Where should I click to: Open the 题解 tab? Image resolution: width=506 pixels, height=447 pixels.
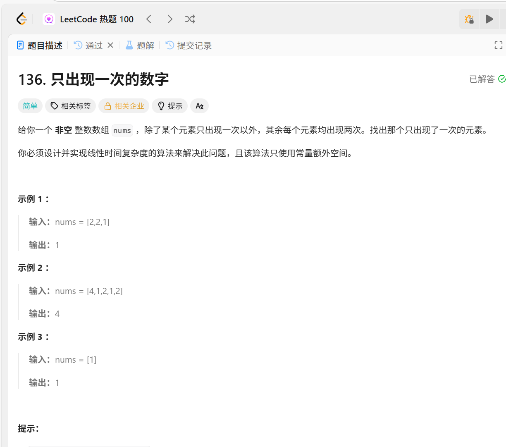pyautogui.click(x=140, y=45)
